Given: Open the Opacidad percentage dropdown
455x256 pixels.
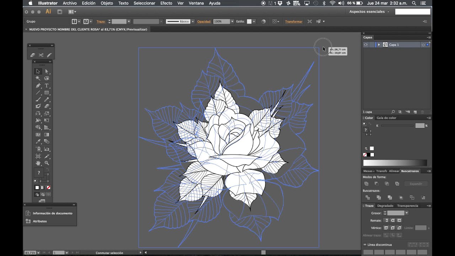Looking at the screenshot, I should [232, 21].
